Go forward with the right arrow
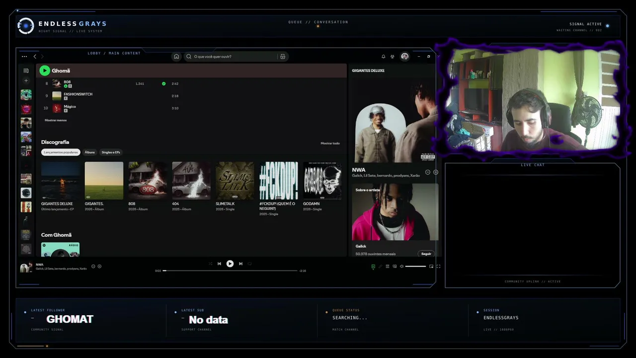The image size is (636, 358). [x=42, y=57]
